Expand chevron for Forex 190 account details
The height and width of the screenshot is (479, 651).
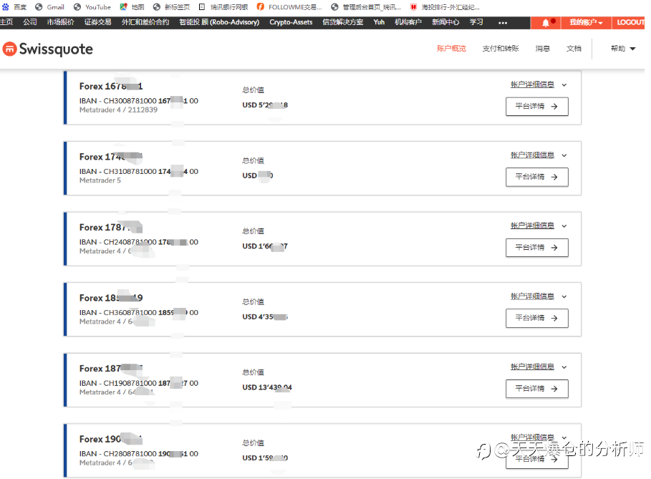(564, 438)
